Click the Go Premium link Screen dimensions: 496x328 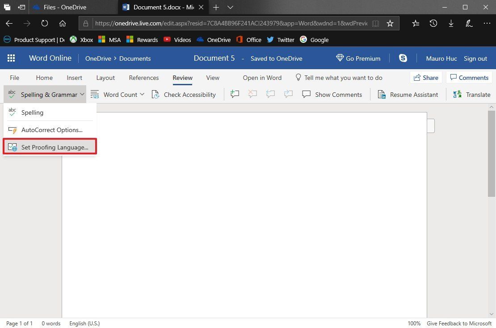(x=358, y=58)
